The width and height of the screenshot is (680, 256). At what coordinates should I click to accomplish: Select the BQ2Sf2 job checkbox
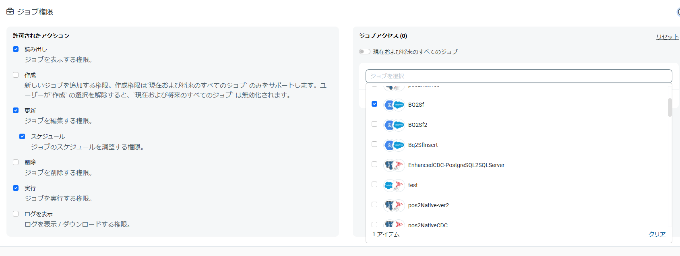click(x=374, y=124)
